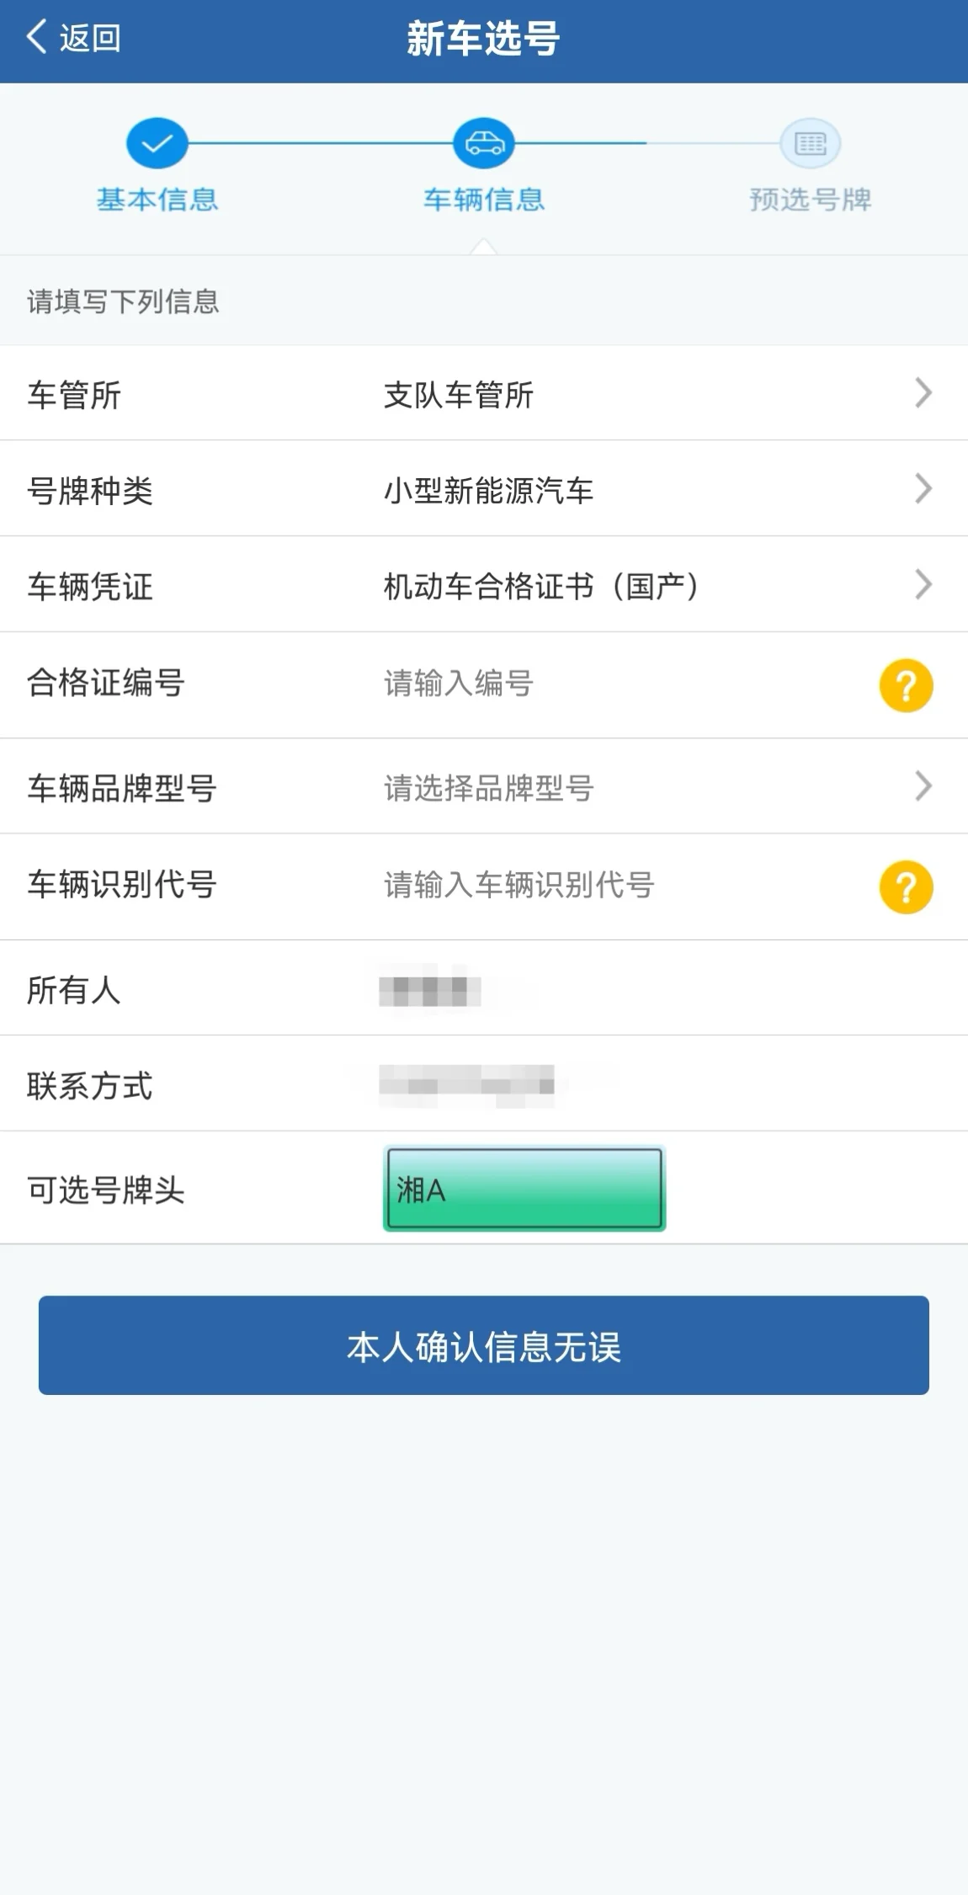Tap the back arrow icon
The height and width of the screenshot is (1895, 968).
[x=36, y=37]
